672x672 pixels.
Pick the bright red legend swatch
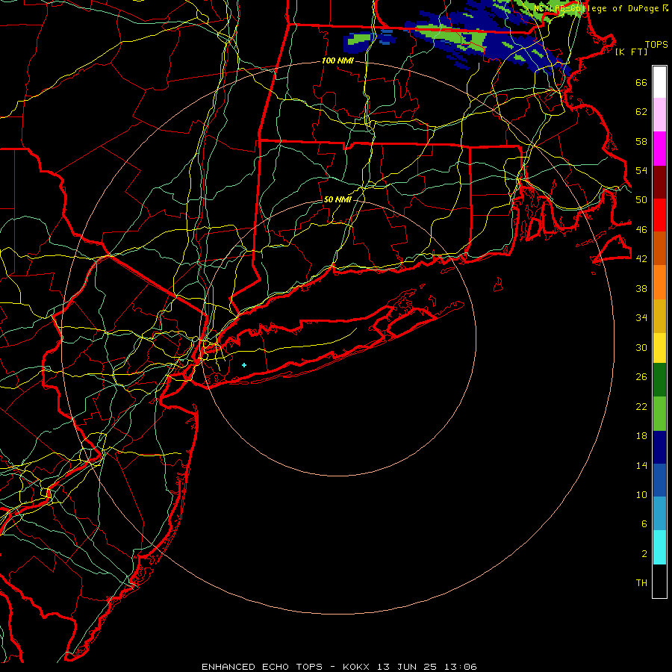coord(659,215)
